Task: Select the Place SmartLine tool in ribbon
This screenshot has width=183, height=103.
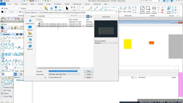Action: pos(90,8)
